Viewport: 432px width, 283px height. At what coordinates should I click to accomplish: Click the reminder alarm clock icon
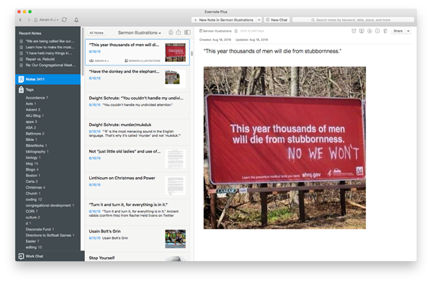click(x=354, y=31)
